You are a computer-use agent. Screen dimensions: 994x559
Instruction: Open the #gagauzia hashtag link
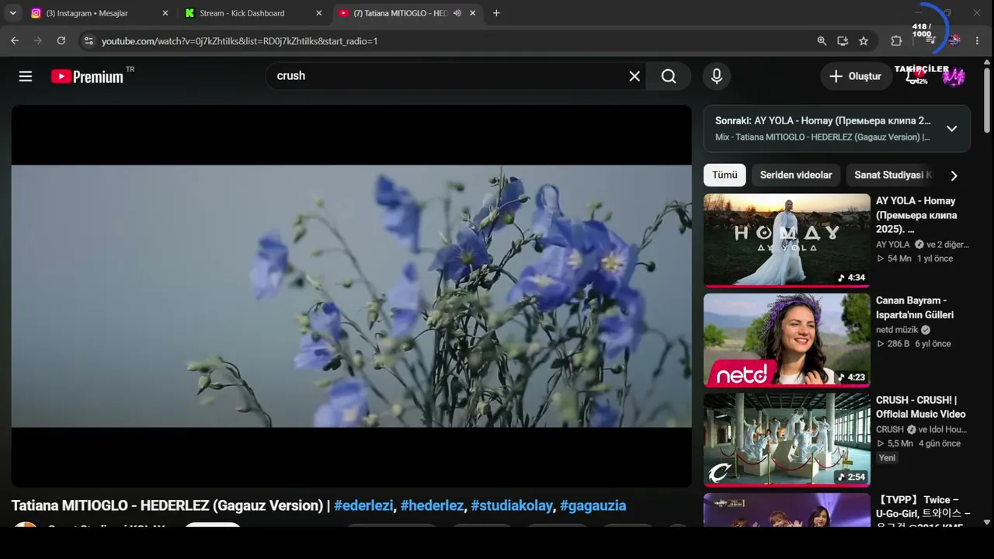point(593,505)
